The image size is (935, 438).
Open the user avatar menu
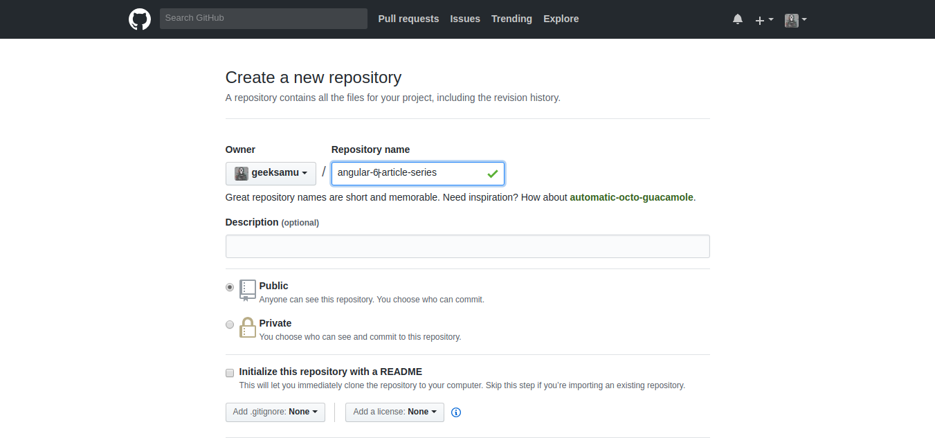click(x=795, y=20)
